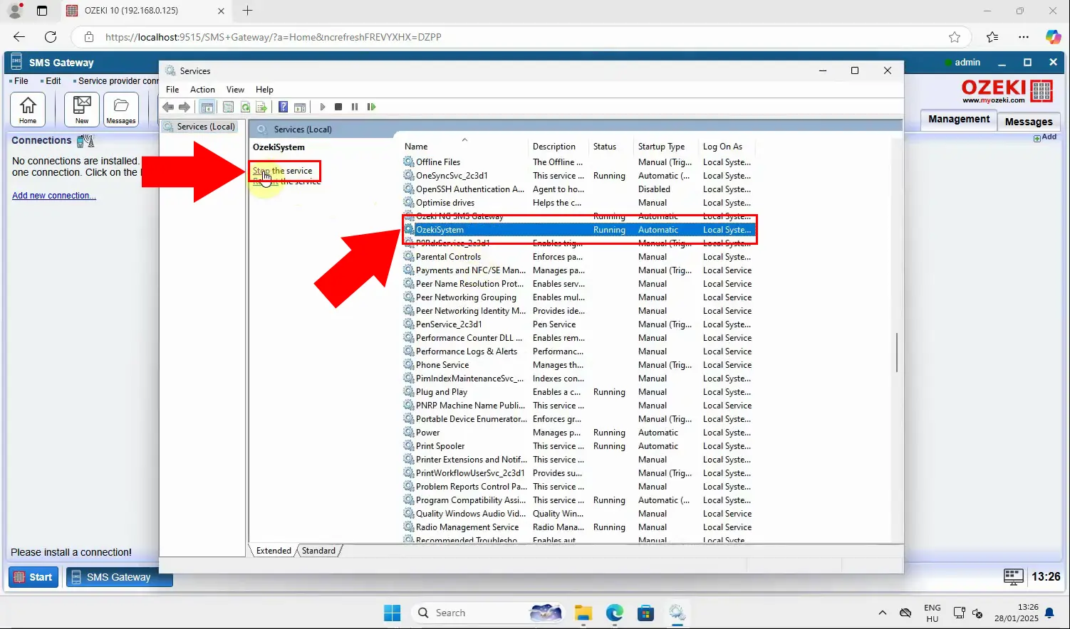Screen dimensions: 1070x629
Task: Click the browser address bar
Action: pos(520,37)
